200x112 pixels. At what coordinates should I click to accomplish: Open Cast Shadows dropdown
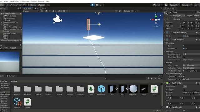(191, 54)
